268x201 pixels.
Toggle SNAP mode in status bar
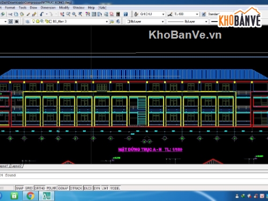pyautogui.click(x=20, y=188)
